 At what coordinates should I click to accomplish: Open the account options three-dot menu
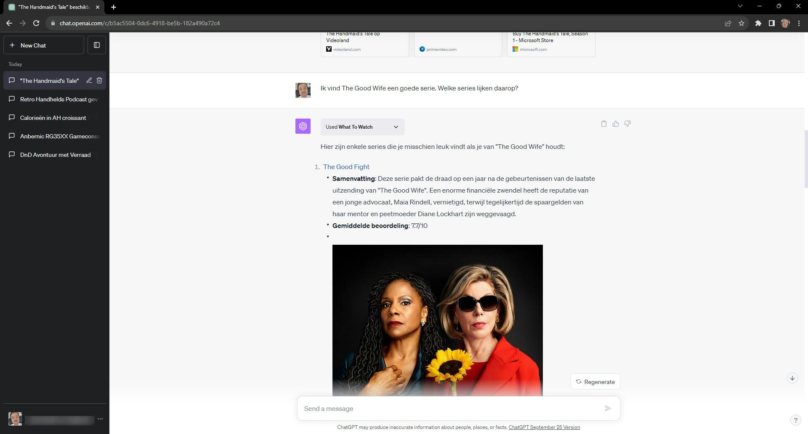(100, 419)
